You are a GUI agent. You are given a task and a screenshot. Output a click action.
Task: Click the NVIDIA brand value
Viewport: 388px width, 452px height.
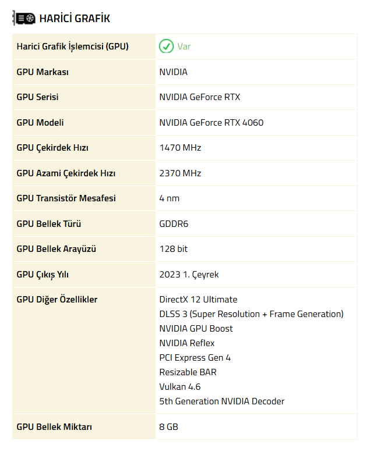pyautogui.click(x=174, y=72)
